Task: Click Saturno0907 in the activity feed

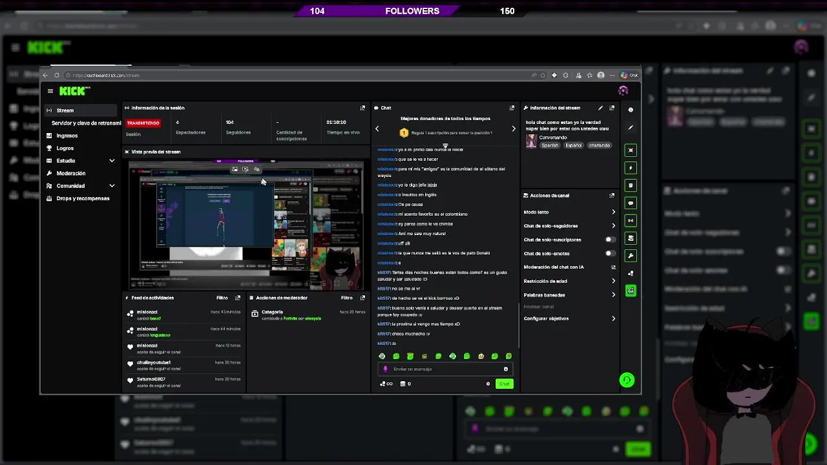Action: (x=151, y=379)
